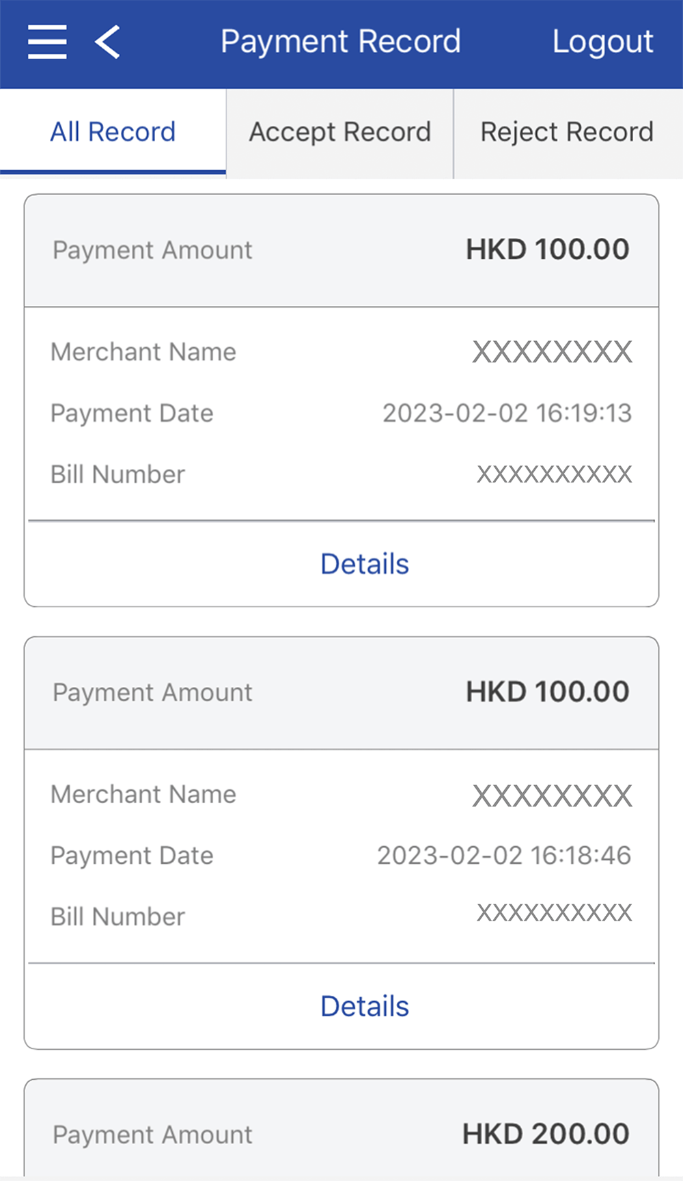Switch to All Record tab
This screenshot has width=683, height=1181.
(113, 132)
